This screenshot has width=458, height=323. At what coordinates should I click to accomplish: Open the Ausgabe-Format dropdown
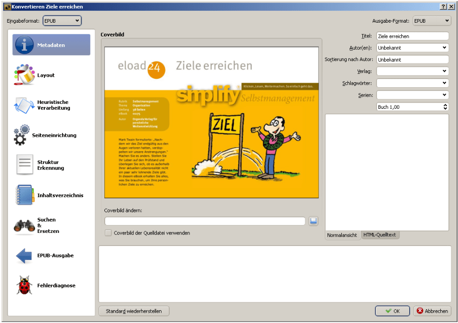pos(432,21)
